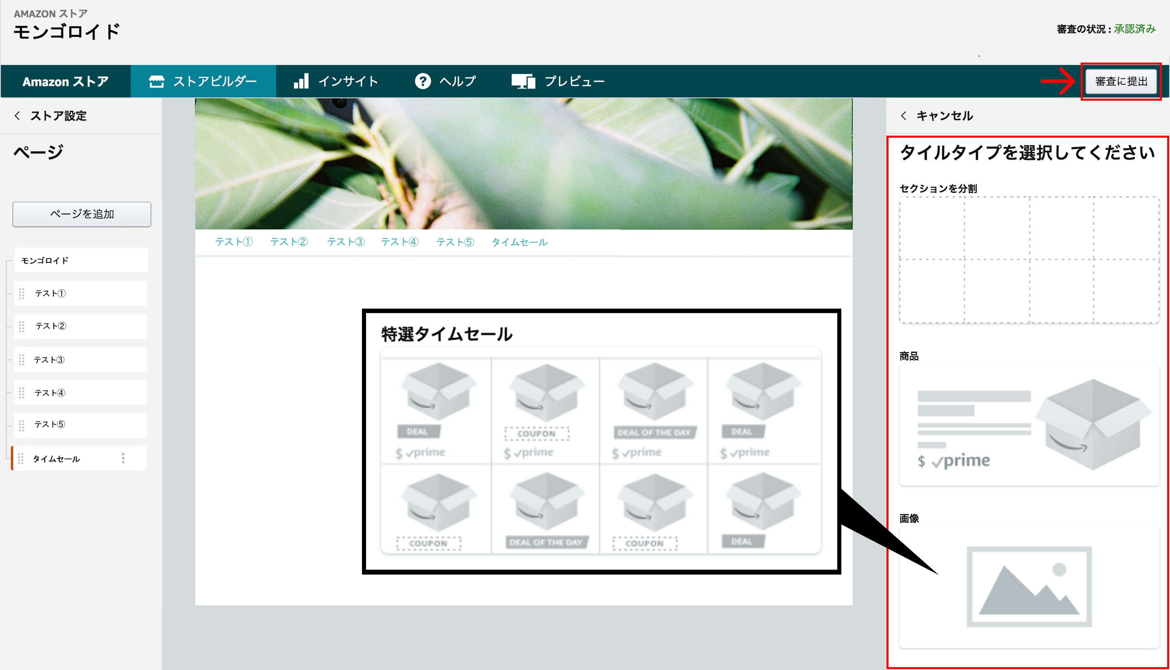Choose the セクションを分割 grid tile
Screen dimensions: 1170x670
pyautogui.click(x=1029, y=260)
